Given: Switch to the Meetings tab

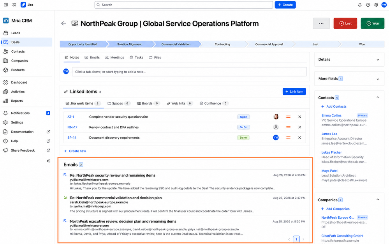Looking at the screenshot, I should tap(114, 57).
